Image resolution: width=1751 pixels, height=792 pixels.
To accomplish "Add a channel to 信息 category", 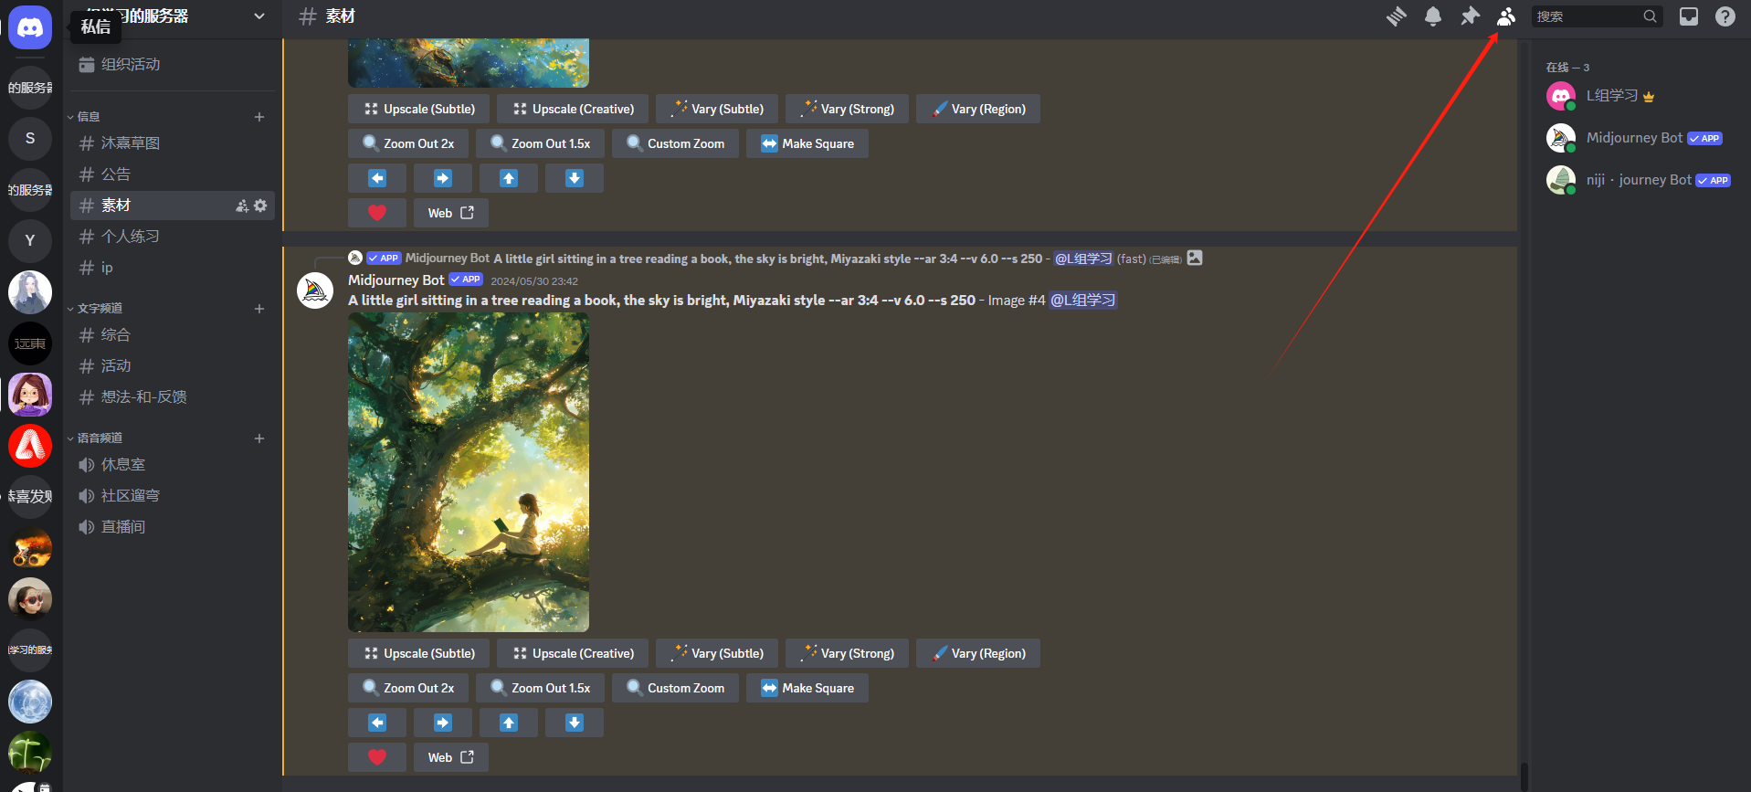I will coord(259,117).
